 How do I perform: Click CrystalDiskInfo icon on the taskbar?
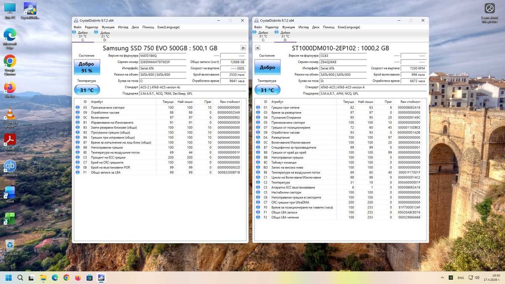[x=101, y=278]
